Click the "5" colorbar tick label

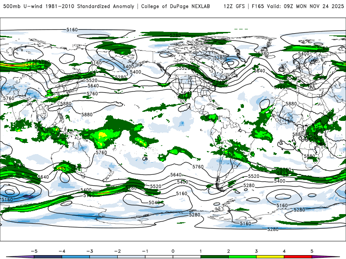tap(312, 251)
